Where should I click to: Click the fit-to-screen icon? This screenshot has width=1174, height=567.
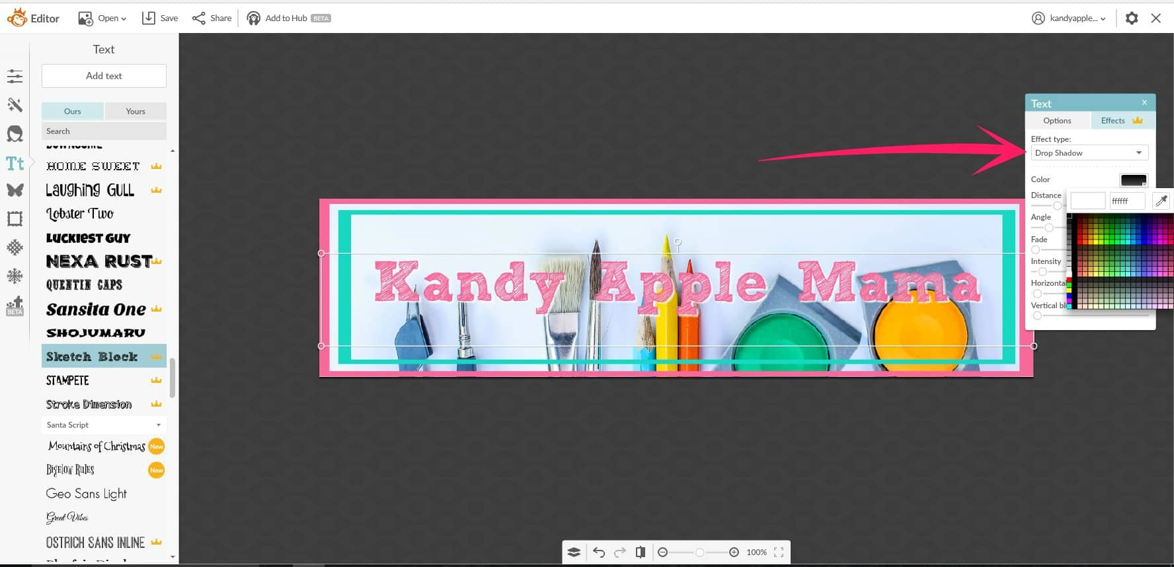point(779,552)
